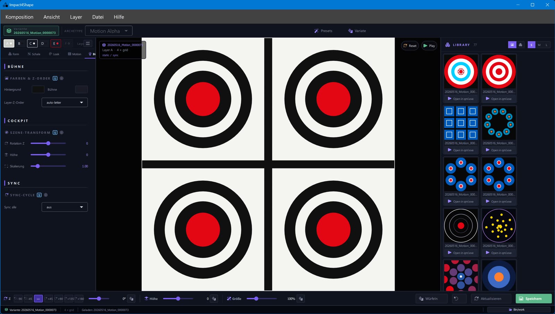This screenshot has width=555, height=314.
Task: Click the dice icon beside the rotation angle
Action: [131, 299]
